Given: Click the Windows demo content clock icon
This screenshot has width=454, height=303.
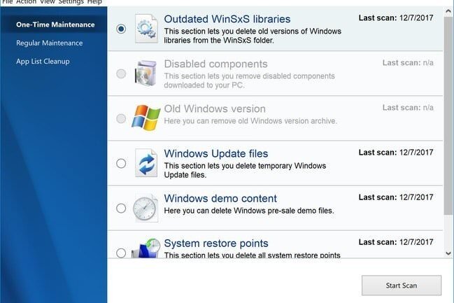Looking at the screenshot, I should coord(146,208).
